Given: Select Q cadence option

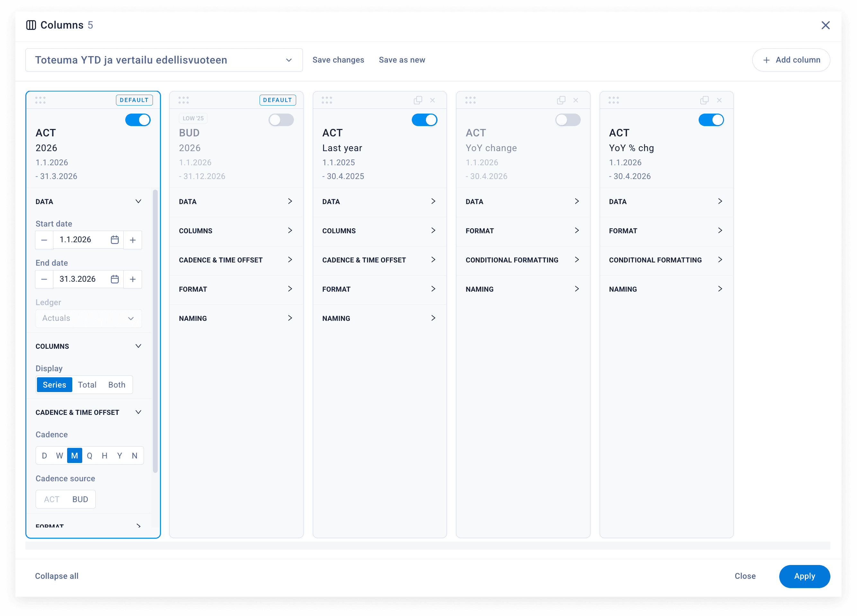Looking at the screenshot, I should point(90,456).
